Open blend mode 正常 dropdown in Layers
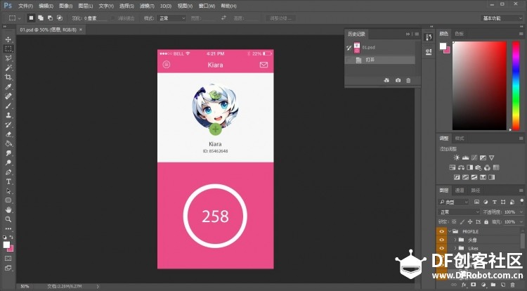527x291 pixels. click(x=459, y=212)
